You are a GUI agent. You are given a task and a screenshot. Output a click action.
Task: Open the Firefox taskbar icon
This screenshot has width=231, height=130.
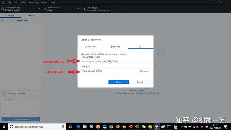(x=117, y=126)
